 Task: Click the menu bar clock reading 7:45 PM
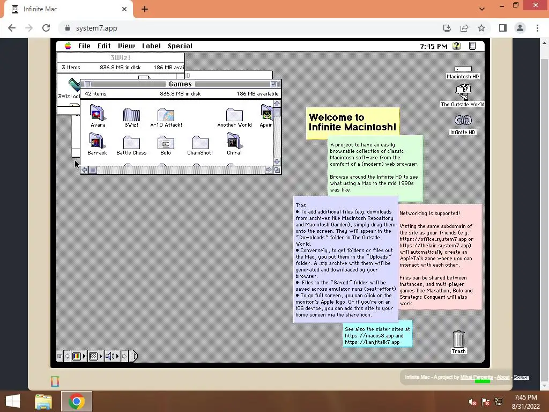point(433,46)
